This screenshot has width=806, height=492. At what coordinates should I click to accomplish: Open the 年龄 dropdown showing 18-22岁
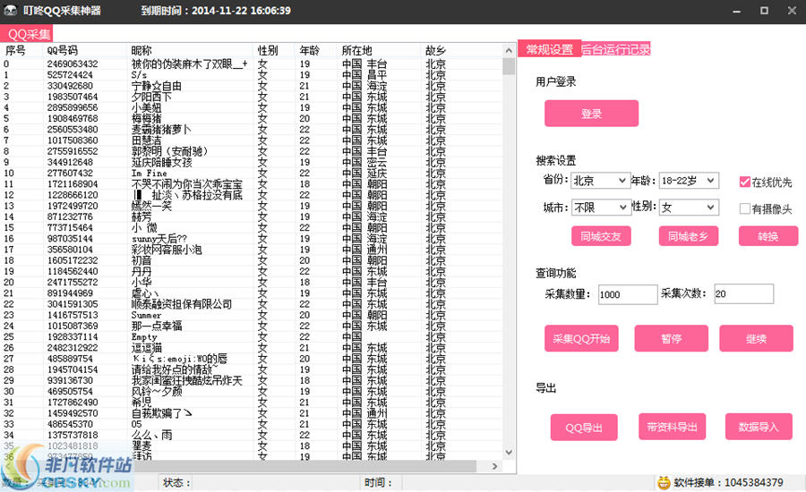(x=689, y=181)
